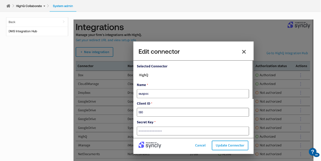Select the CloudiManage connector cell
This screenshot has width=321, height=161.
(88, 84)
